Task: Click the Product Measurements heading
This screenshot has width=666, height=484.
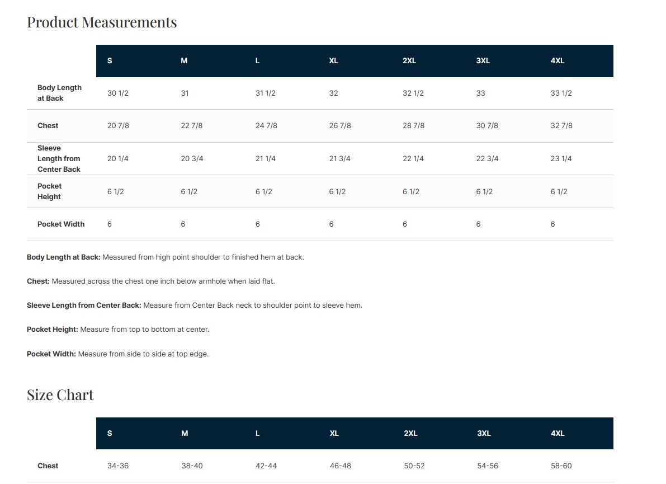Action: click(102, 22)
